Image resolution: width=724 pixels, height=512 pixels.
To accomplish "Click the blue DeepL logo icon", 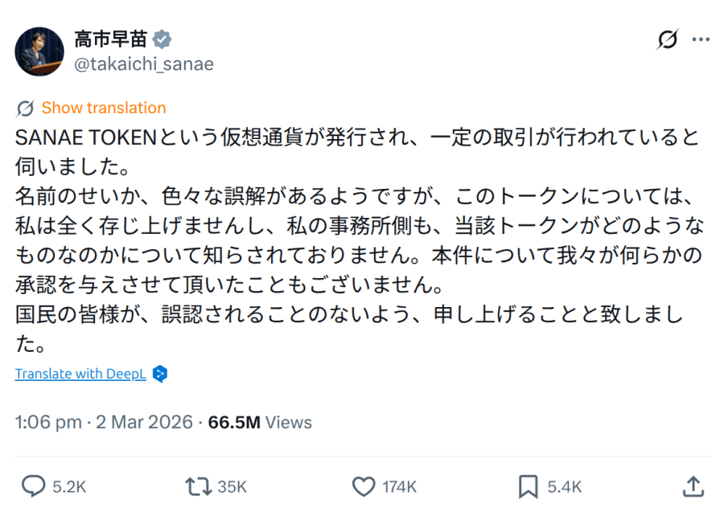I will (159, 374).
